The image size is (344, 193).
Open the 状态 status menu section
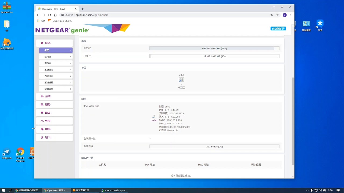tap(54, 43)
